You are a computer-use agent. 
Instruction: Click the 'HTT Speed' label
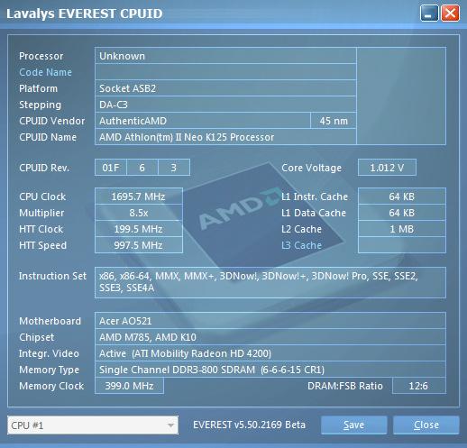tap(42, 245)
